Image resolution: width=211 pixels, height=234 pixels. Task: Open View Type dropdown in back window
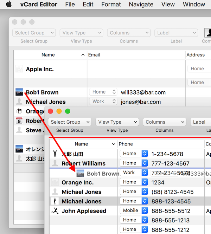click(81, 33)
